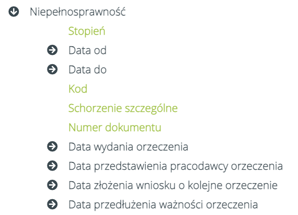This screenshot has height=215, width=298.
Task: Click the arrow icon beside Data do
Action: pyautogui.click(x=53, y=70)
